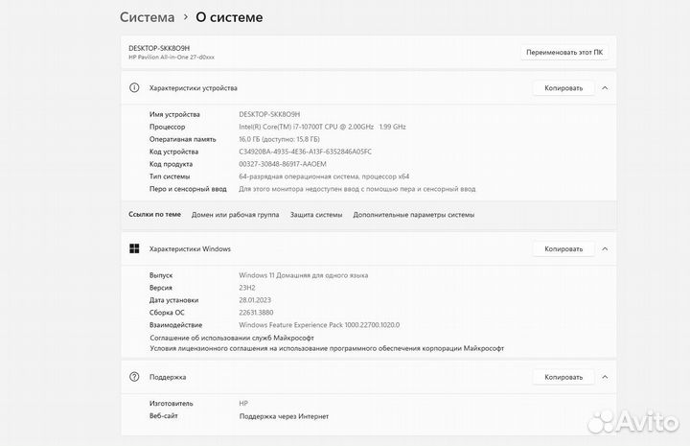This screenshot has height=446, width=690.
Task: Select the Windows Feature Experience Pack value
Action: 319,325
